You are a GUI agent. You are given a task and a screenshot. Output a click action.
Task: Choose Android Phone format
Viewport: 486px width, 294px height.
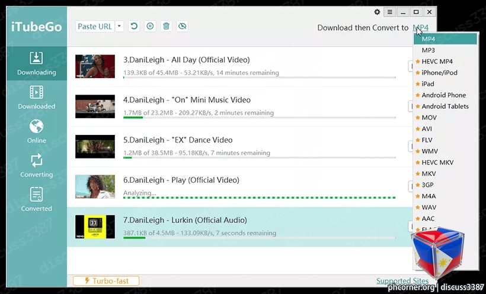[x=445, y=95]
